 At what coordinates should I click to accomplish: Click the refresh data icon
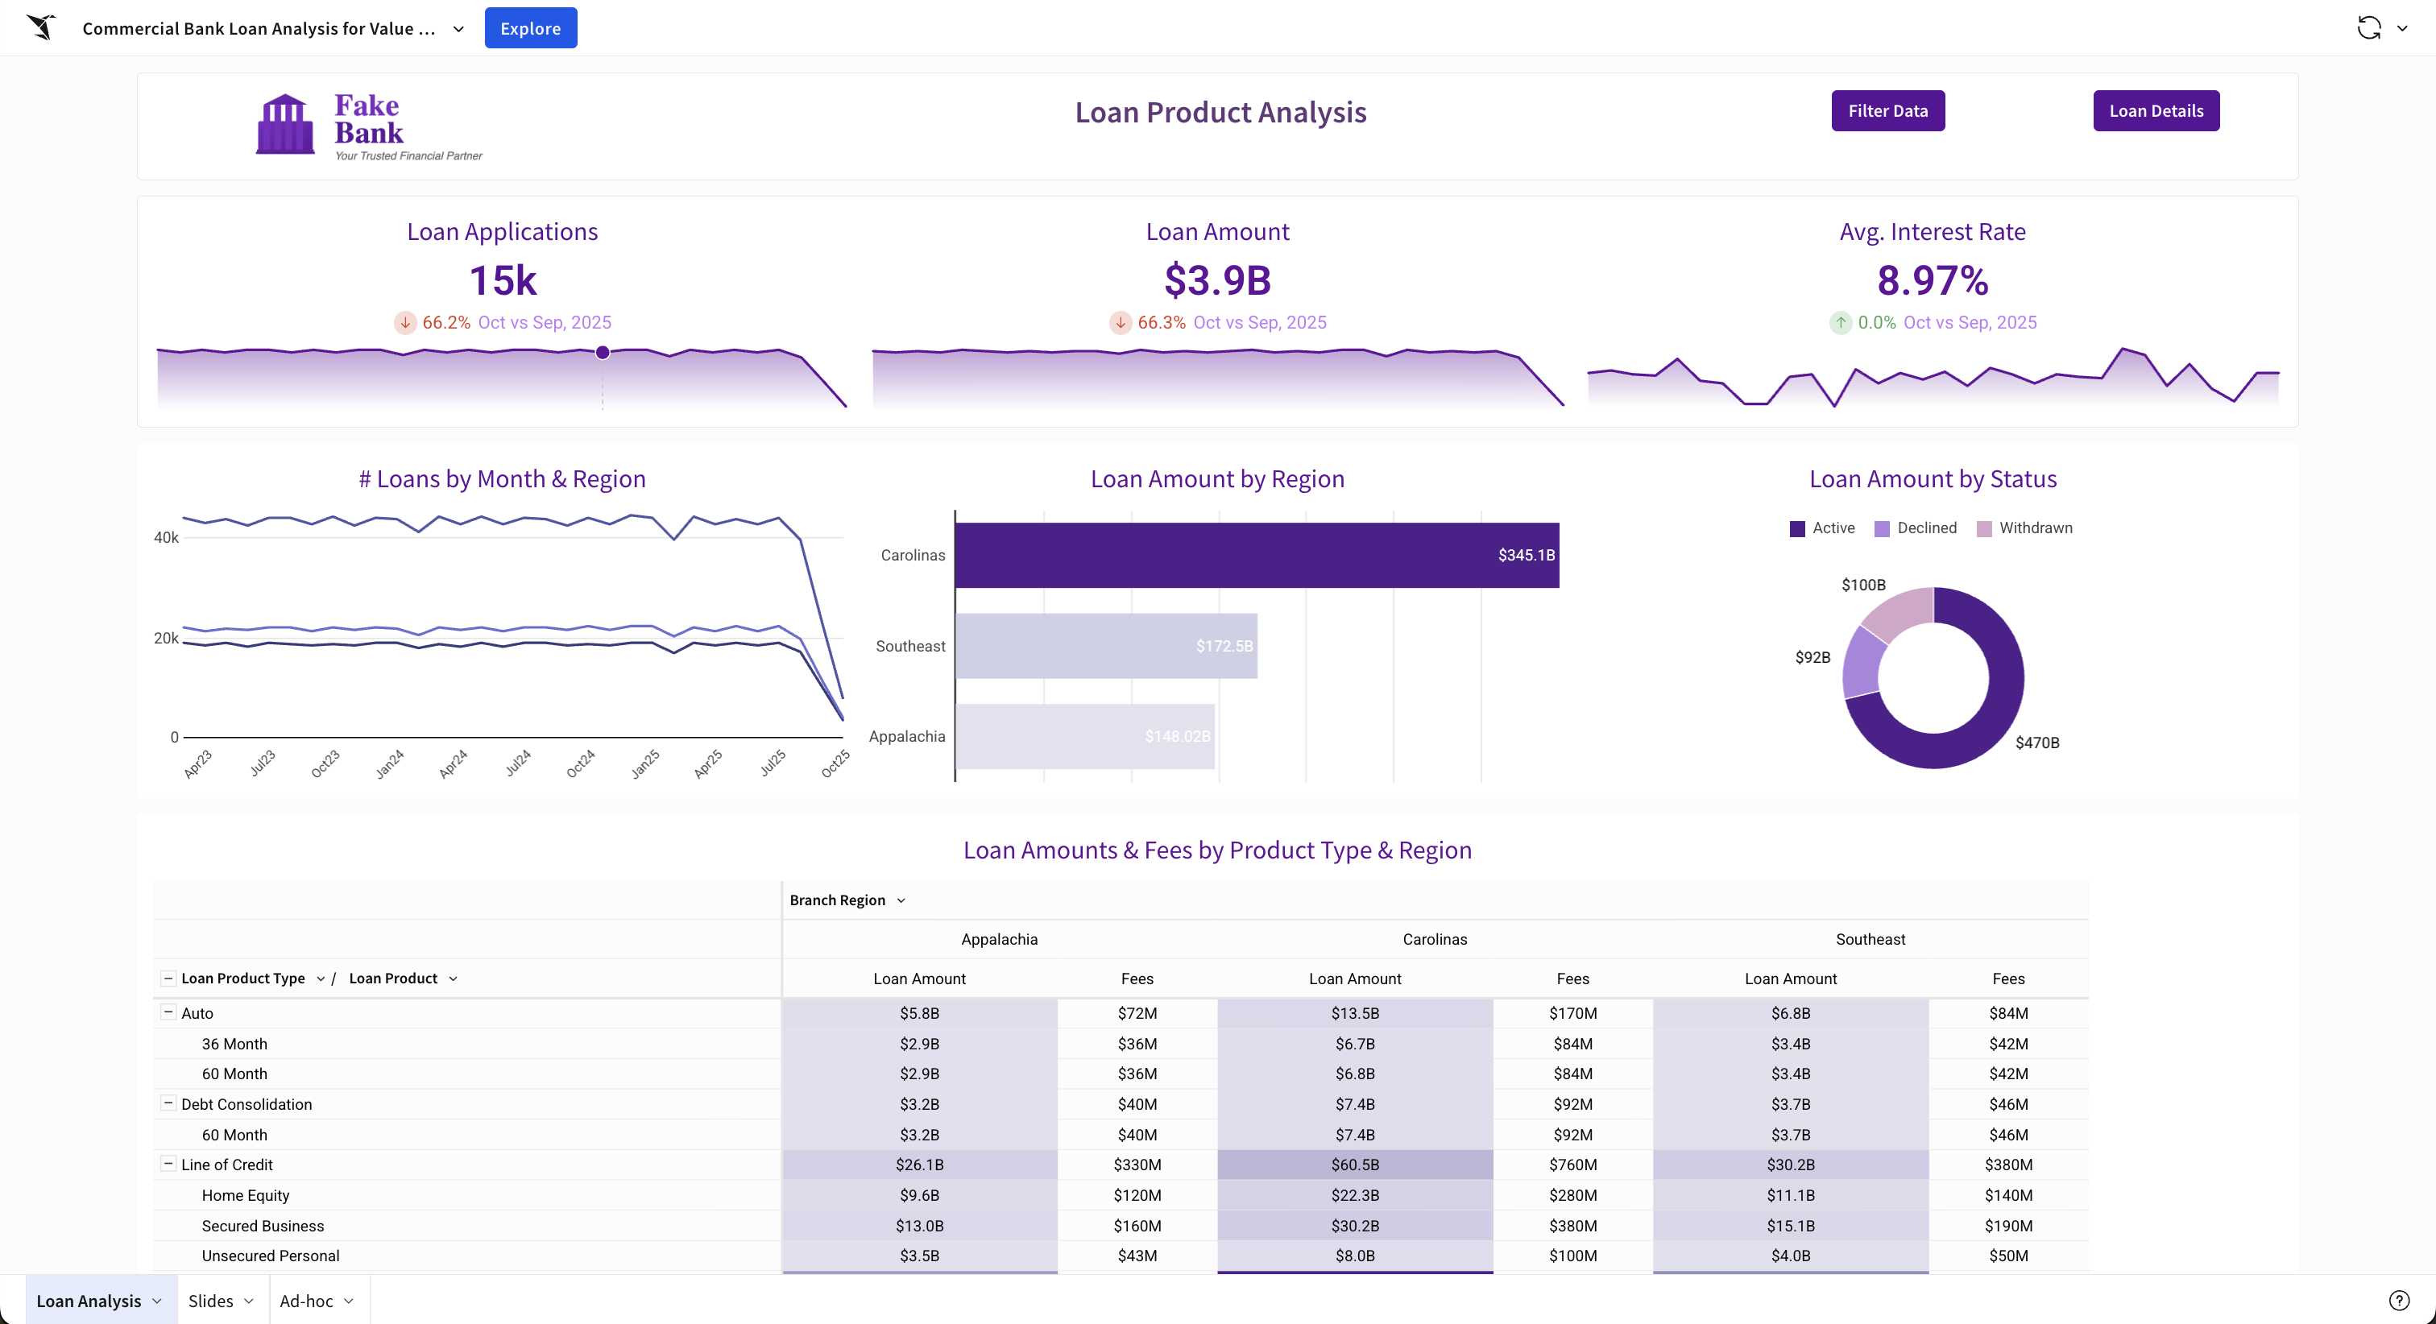point(2369,27)
